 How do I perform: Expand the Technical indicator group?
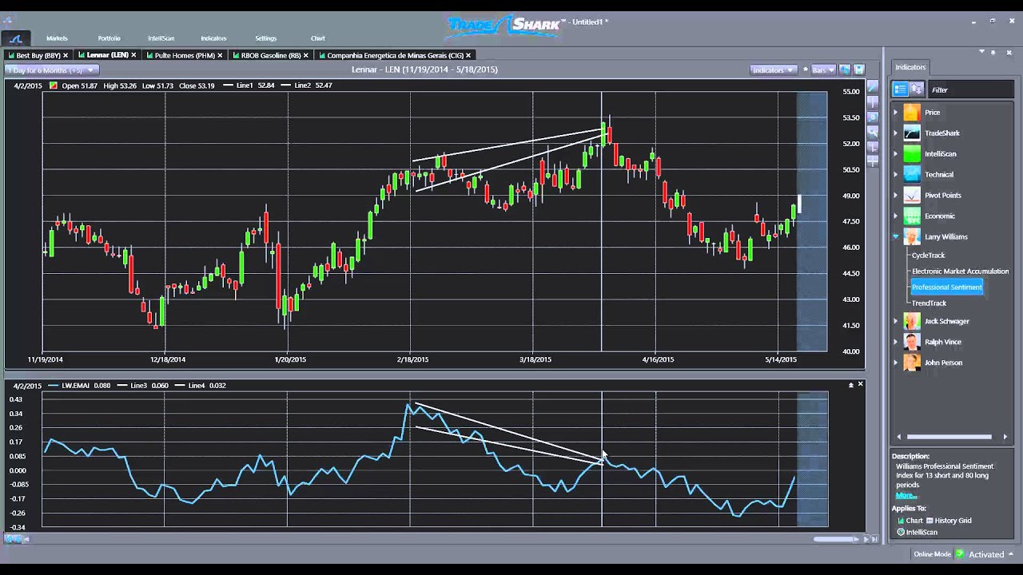click(x=895, y=174)
